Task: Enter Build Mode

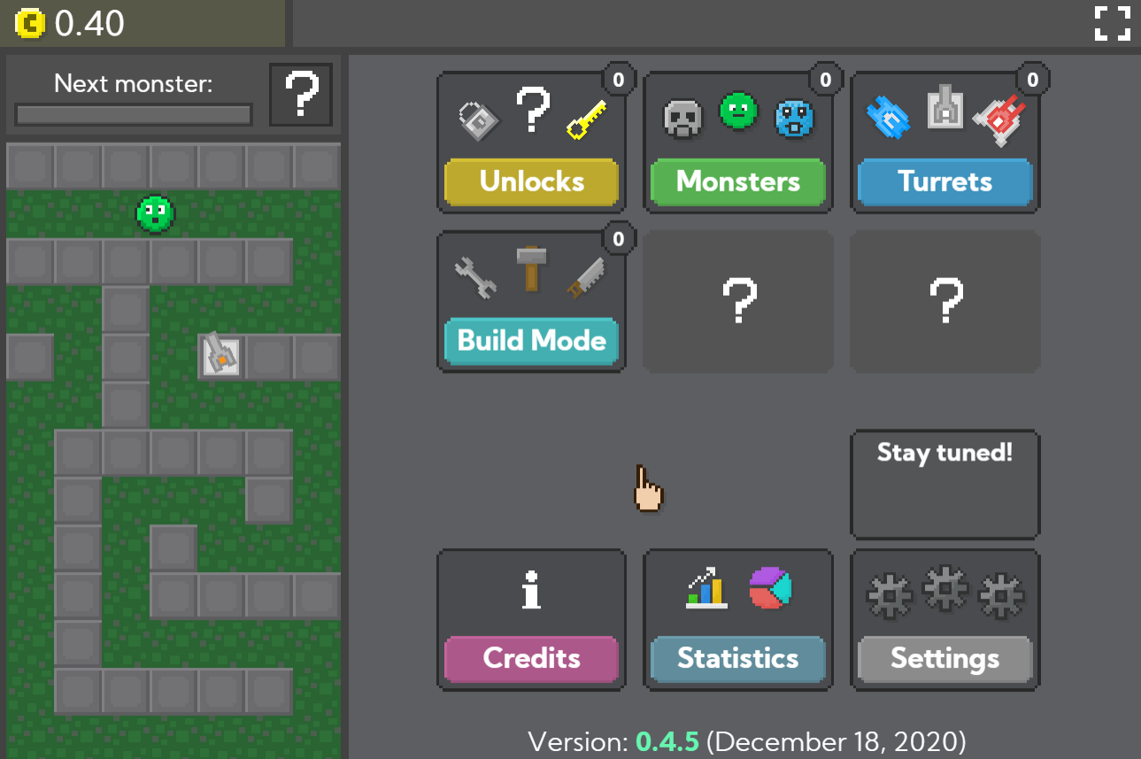Action: click(x=531, y=341)
